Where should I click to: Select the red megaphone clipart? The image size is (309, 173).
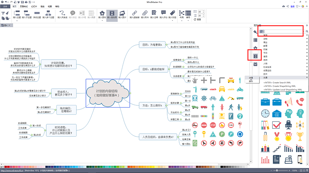pyautogui.click(x=288, y=102)
